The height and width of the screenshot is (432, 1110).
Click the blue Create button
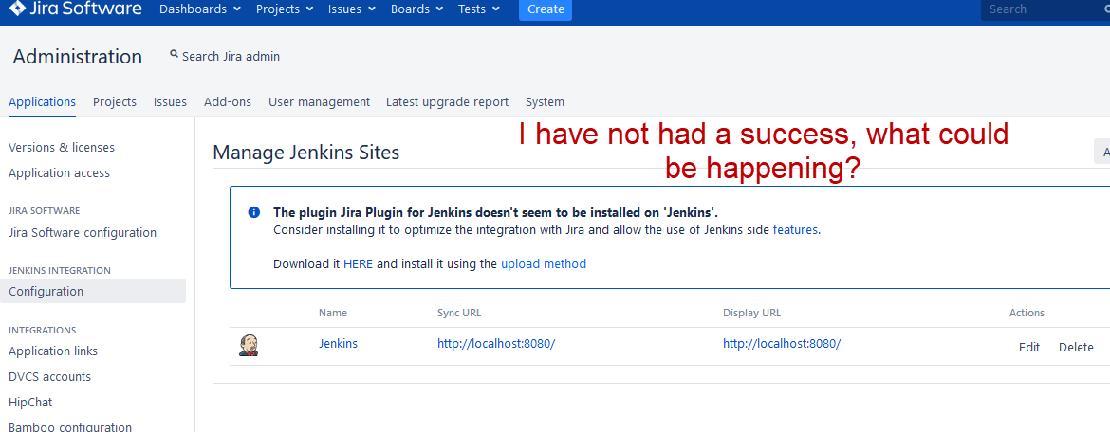(x=546, y=9)
